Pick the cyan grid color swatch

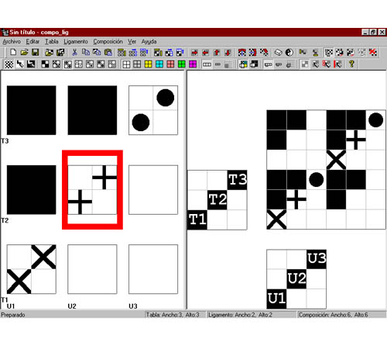[159, 64]
